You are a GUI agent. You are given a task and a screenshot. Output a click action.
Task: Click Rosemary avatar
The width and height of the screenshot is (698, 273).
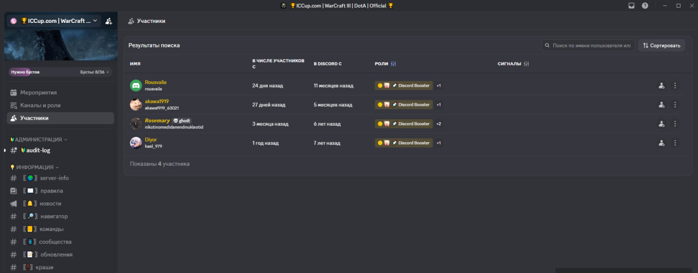[x=136, y=124]
